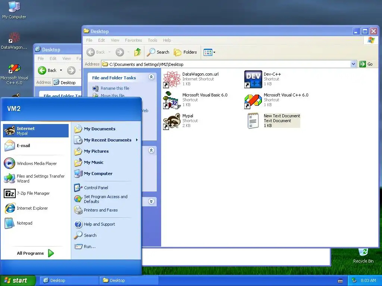
Task: Select Microsoft Visual C++ 6.0 shortcut in folder
Action: 276,100
